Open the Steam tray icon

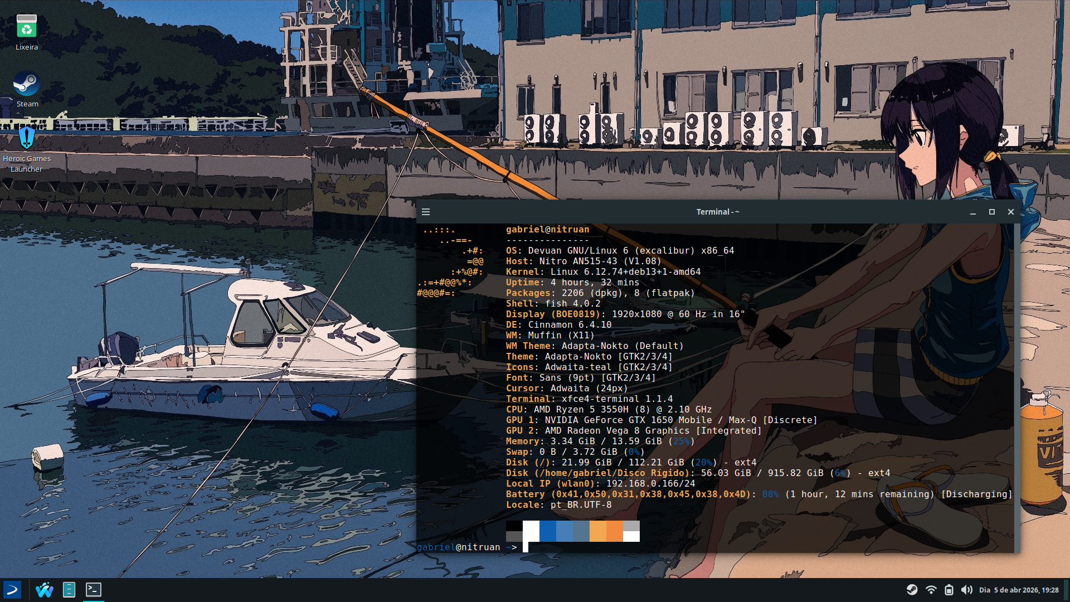(912, 590)
